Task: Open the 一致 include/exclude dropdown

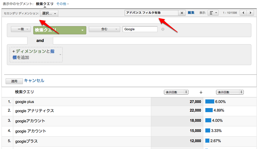Action: click(21, 29)
